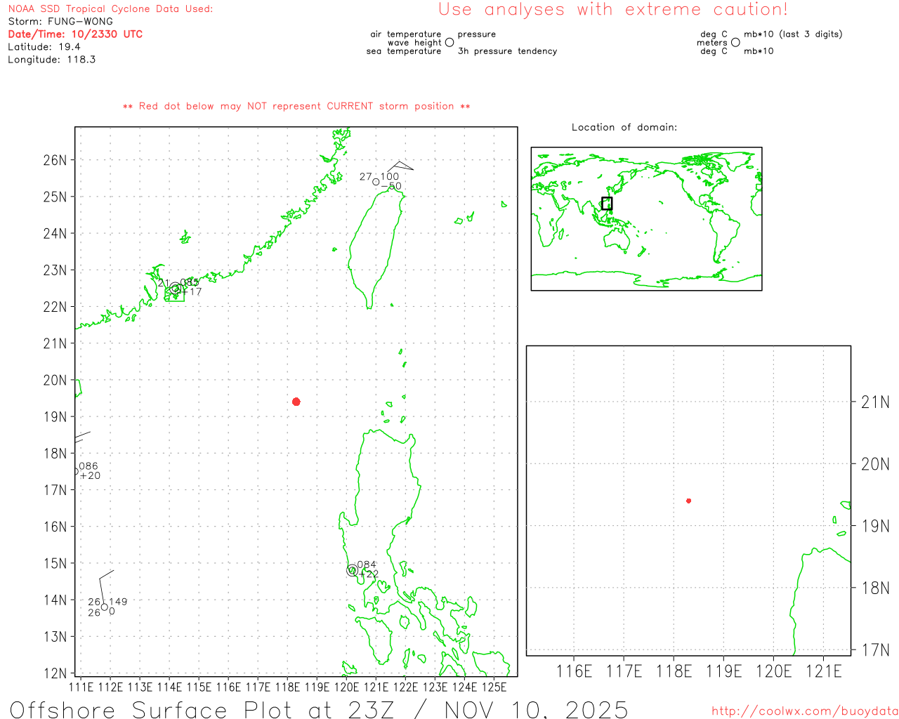Click the "Use analyses with extreme caution!" heading

tap(612, 10)
